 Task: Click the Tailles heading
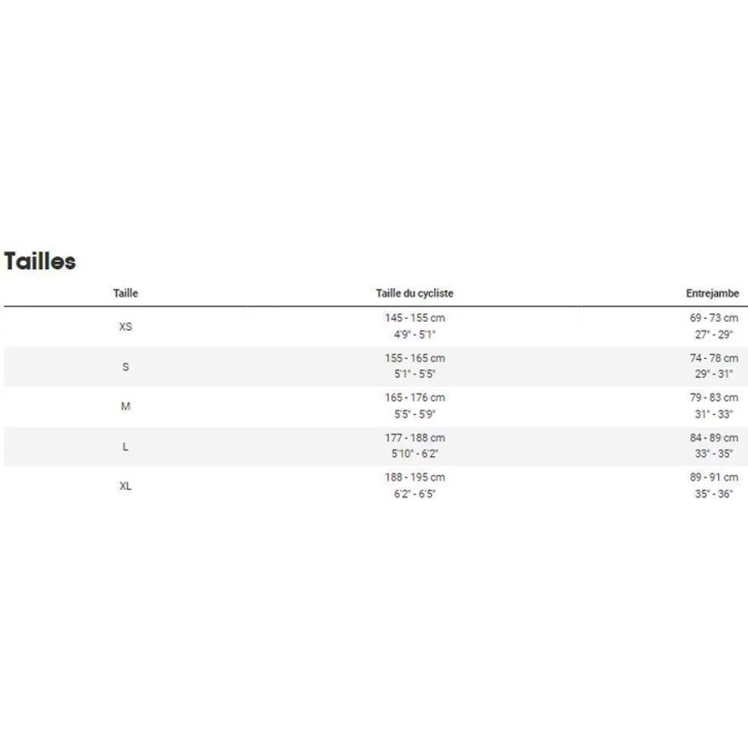click(40, 262)
